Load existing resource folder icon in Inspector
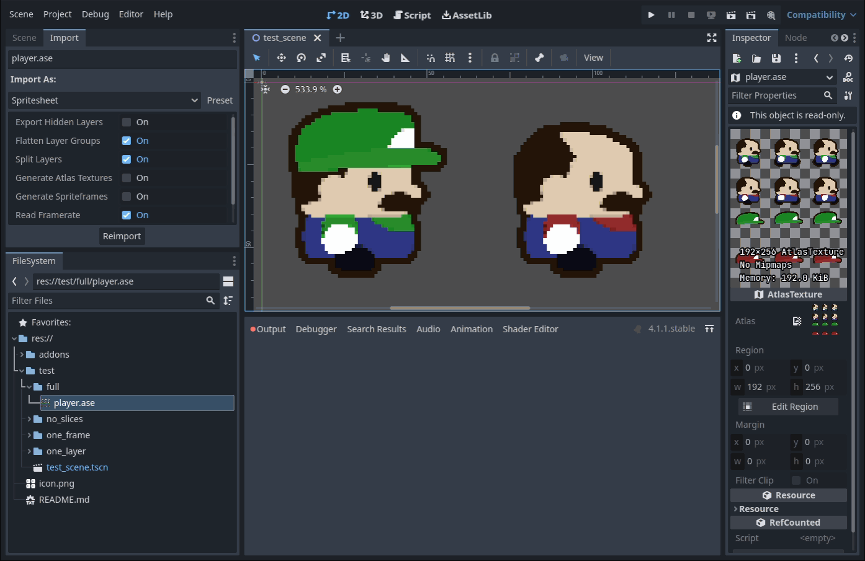Image resolution: width=865 pixels, height=561 pixels. click(756, 58)
